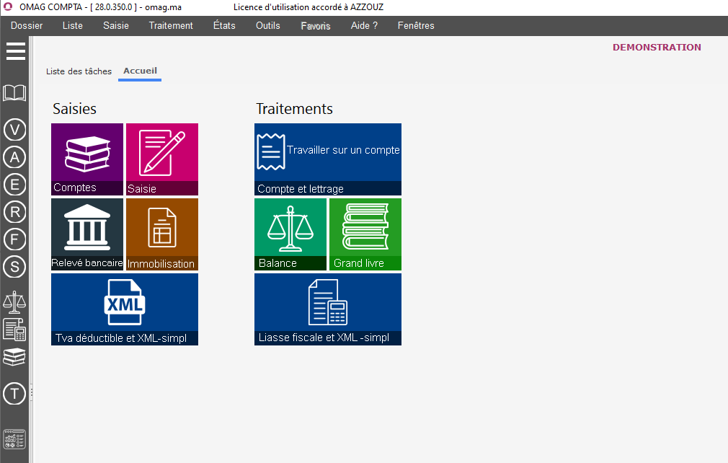Click the circled S sidebar icon
728x463 pixels.
(x=14, y=267)
